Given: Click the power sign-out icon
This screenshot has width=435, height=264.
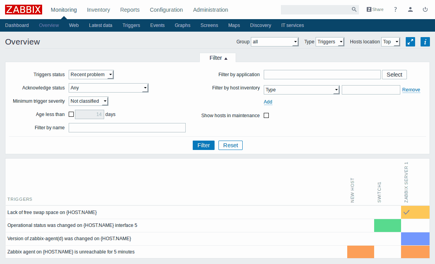Looking at the screenshot, I should tap(425, 9).
